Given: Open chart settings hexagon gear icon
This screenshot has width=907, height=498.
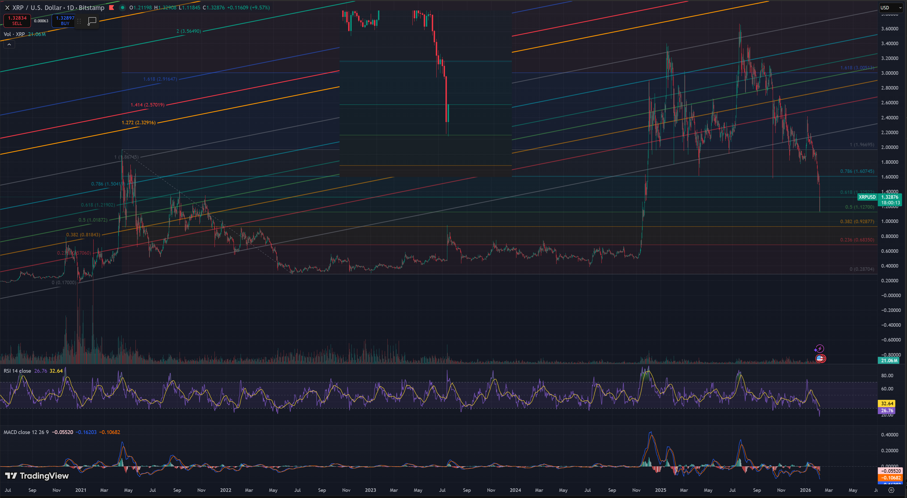Looking at the screenshot, I should click(x=891, y=490).
